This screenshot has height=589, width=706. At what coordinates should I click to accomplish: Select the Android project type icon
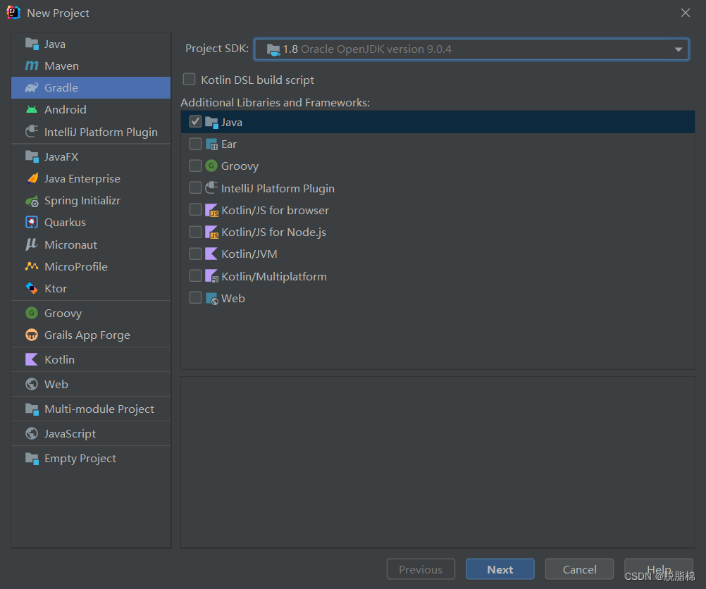tap(31, 109)
